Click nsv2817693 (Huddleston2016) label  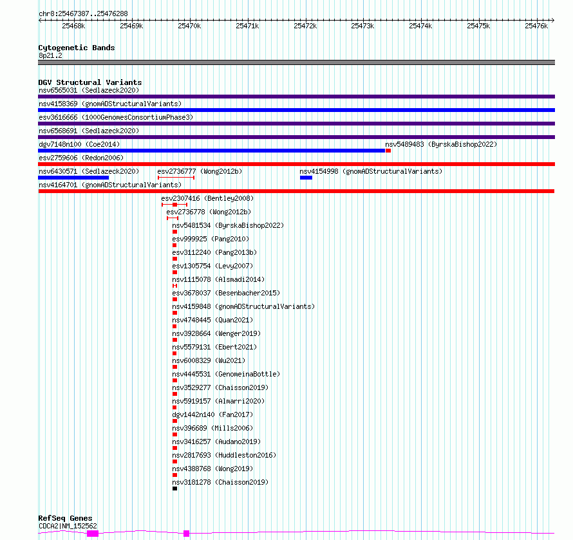point(224,455)
